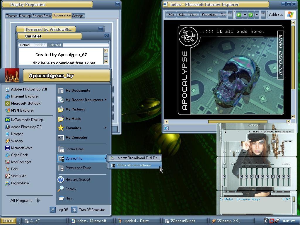Click the Apocalypse_67 user chess picture

click(x=12, y=75)
